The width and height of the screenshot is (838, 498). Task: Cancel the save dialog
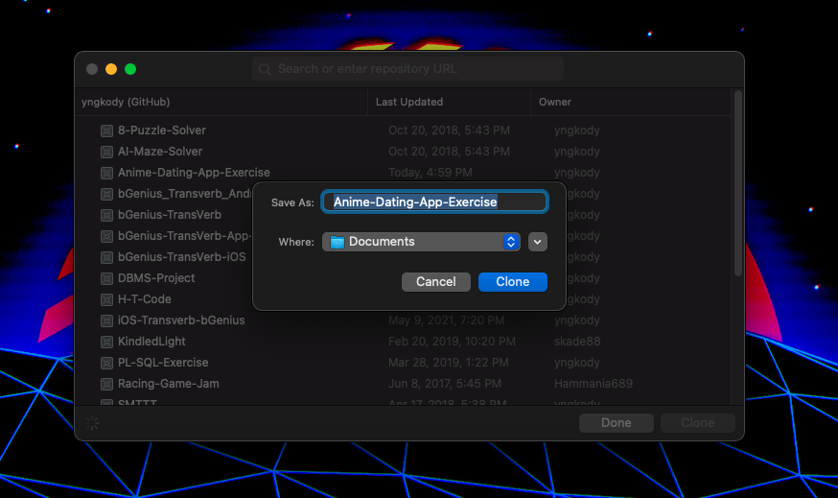point(435,282)
